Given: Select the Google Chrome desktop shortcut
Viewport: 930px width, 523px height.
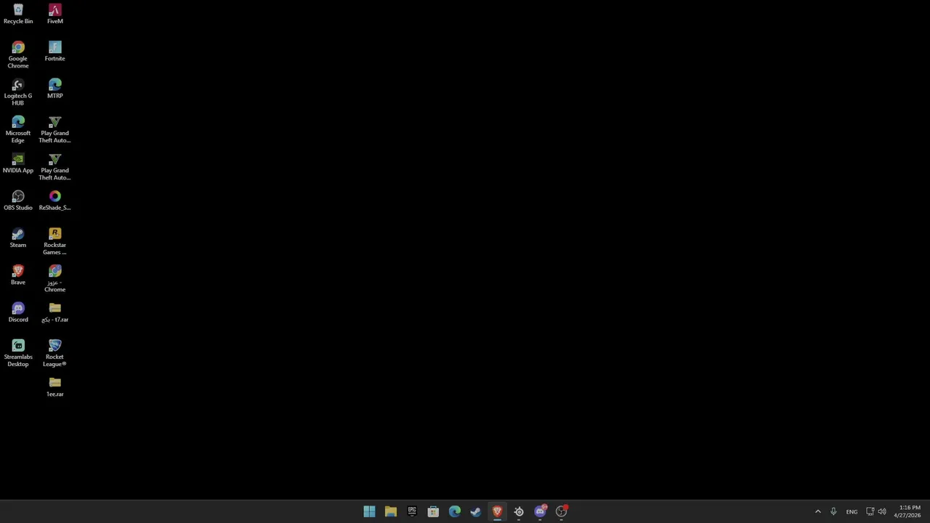Looking at the screenshot, I should click(x=18, y=55).
